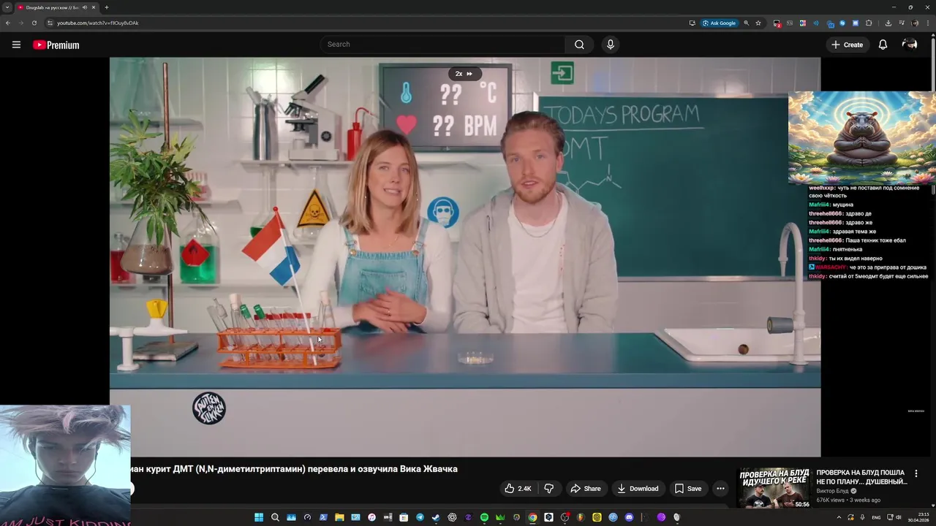Click the address bar URL
The height and width of the screenshot is (526, 936).
[x=98, y=23]
